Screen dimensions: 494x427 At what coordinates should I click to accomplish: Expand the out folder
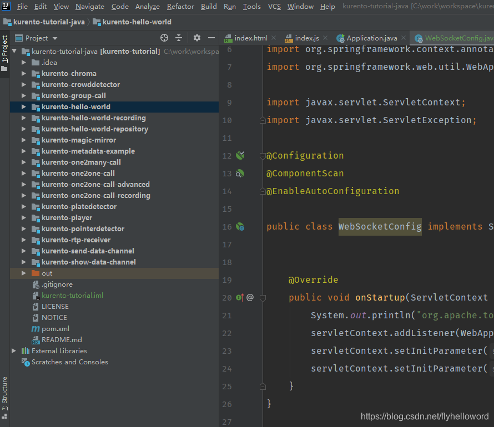point(24,273)
